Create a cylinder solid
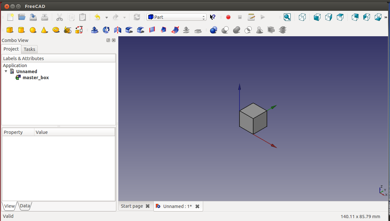The height and width of the screenshot is (221, 390). [x=21, y=30]
